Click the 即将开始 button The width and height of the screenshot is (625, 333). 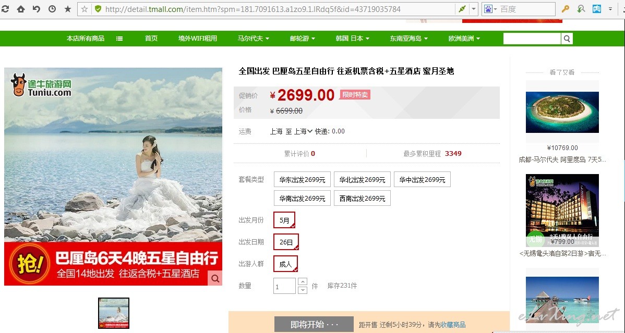(314, 324)
